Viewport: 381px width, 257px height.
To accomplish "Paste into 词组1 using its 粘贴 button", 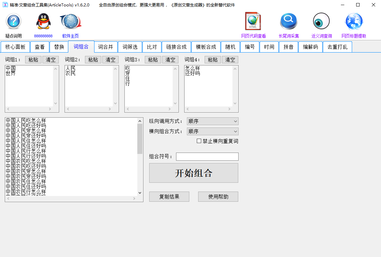I will click(x=33, y=60).
